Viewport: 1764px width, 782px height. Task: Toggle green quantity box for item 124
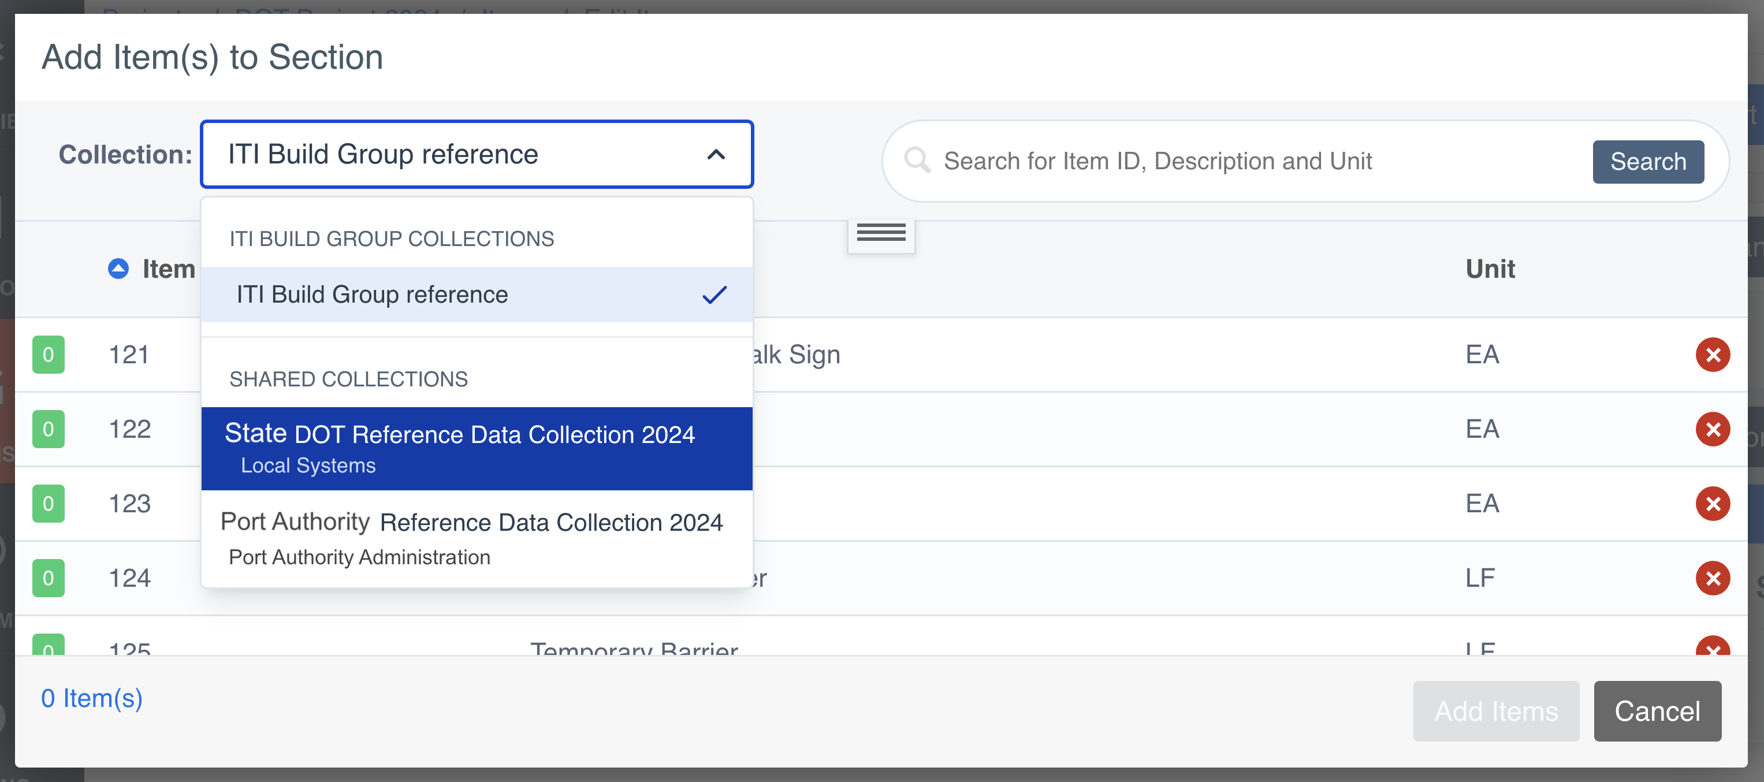pos(48,579)
